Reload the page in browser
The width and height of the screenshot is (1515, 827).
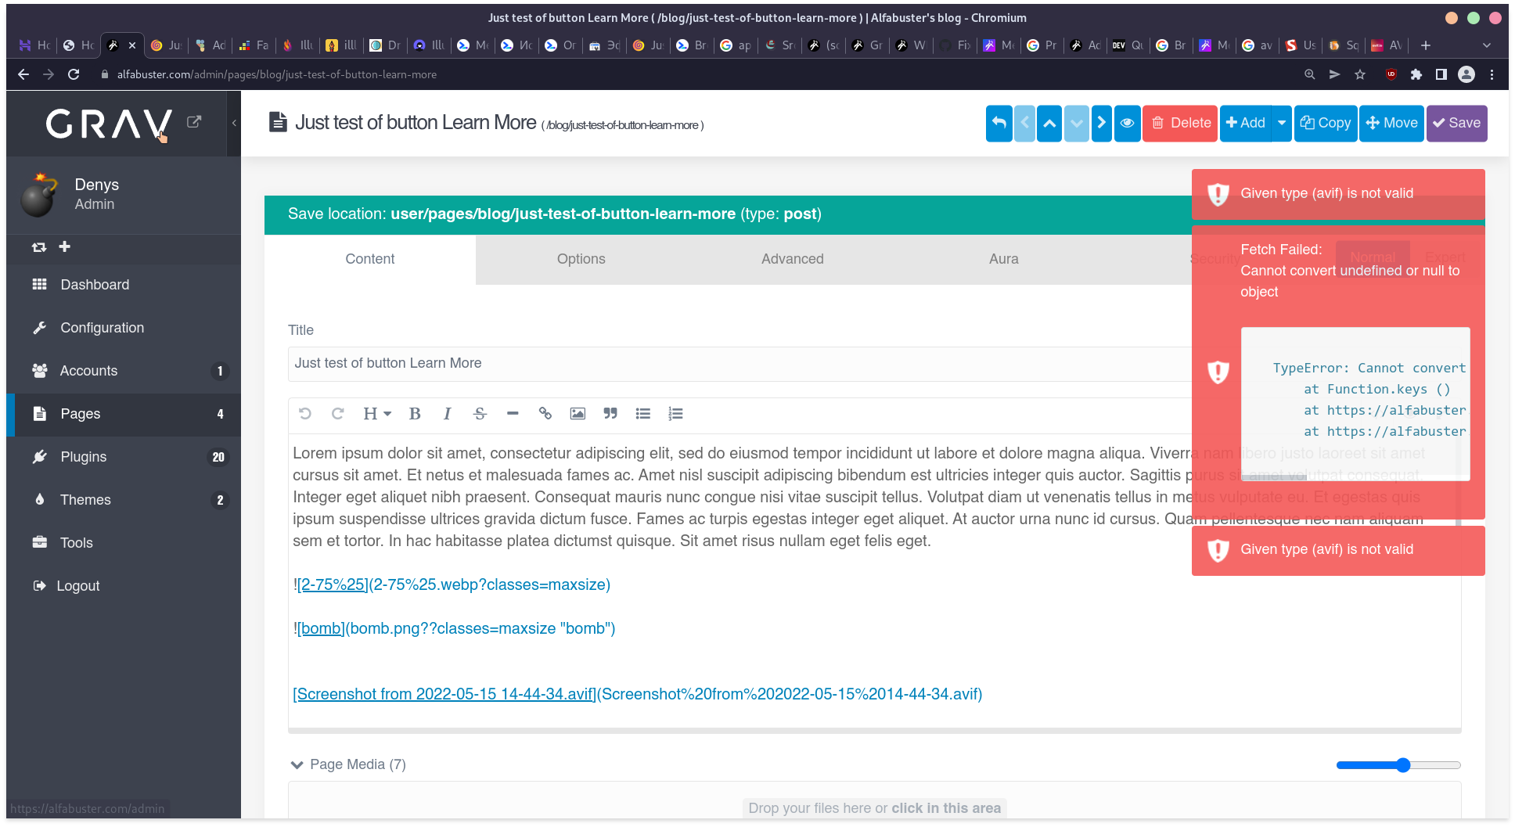coord(74,74)
